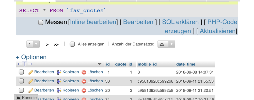Click Kopieren link in row id 20
Image resolution: width=254 pixels, height=100 pixels.
pyautogui.click(x=71, y=90)
